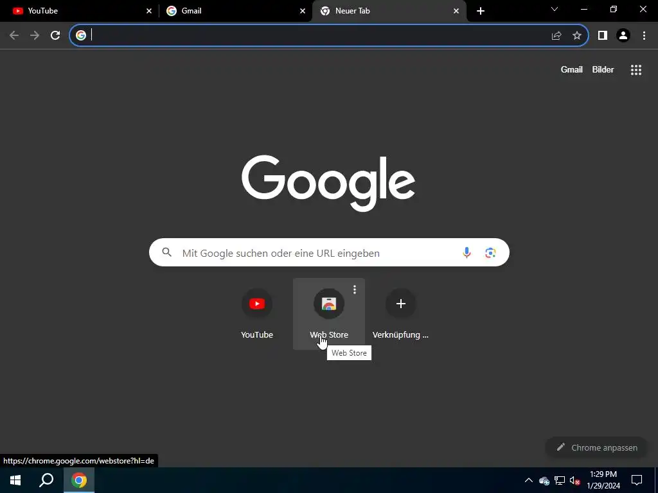Close the Gmail tab
The width and height of the screenshot is (658, 493).
[x=303, y=11]
